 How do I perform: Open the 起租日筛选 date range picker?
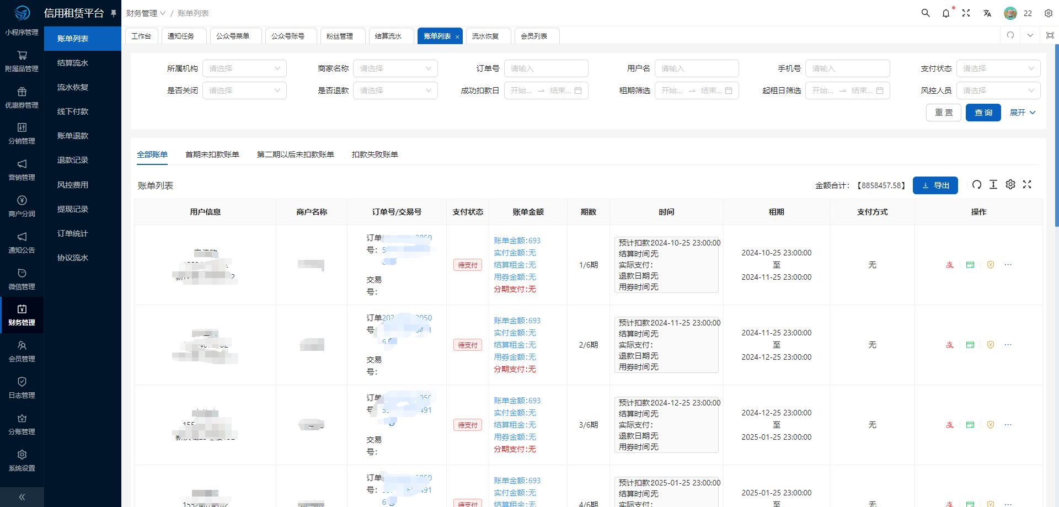[848, 90]
